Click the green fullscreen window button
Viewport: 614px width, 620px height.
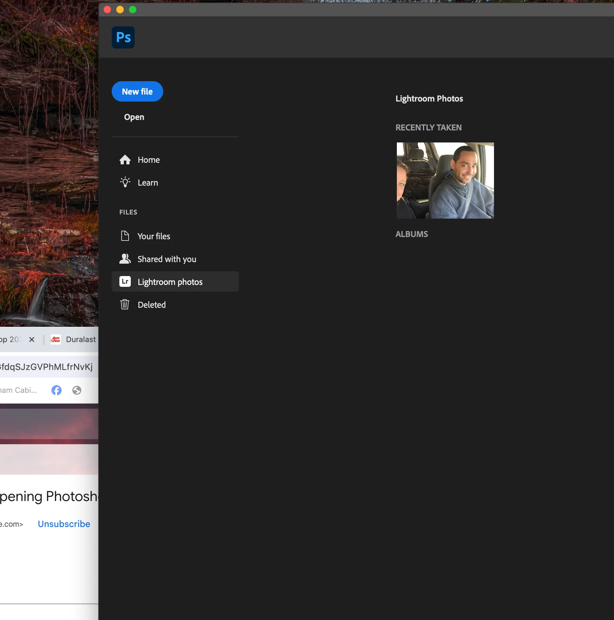tap(133, 10)
